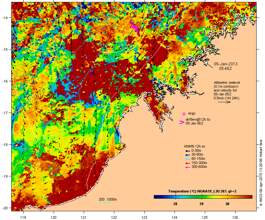Click the black 0-30m legend arrow
The height and width of the screenshot is (220, 265).
point(188,151)
